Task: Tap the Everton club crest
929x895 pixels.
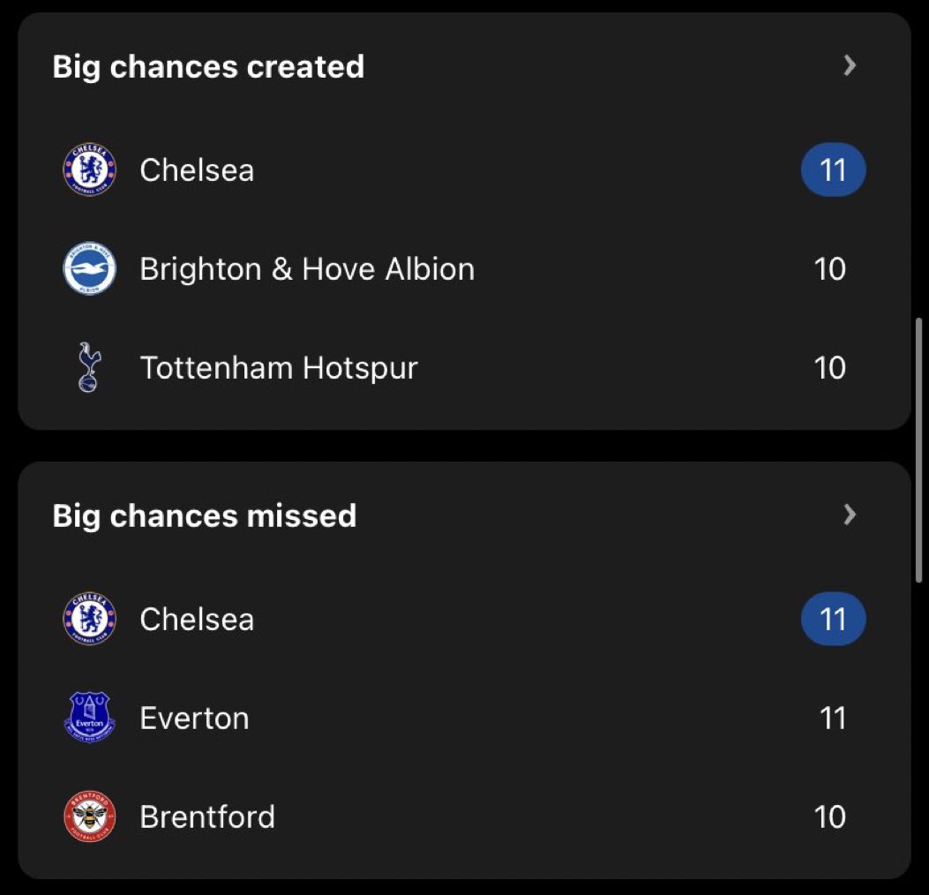Action: (x=89, y=718)
